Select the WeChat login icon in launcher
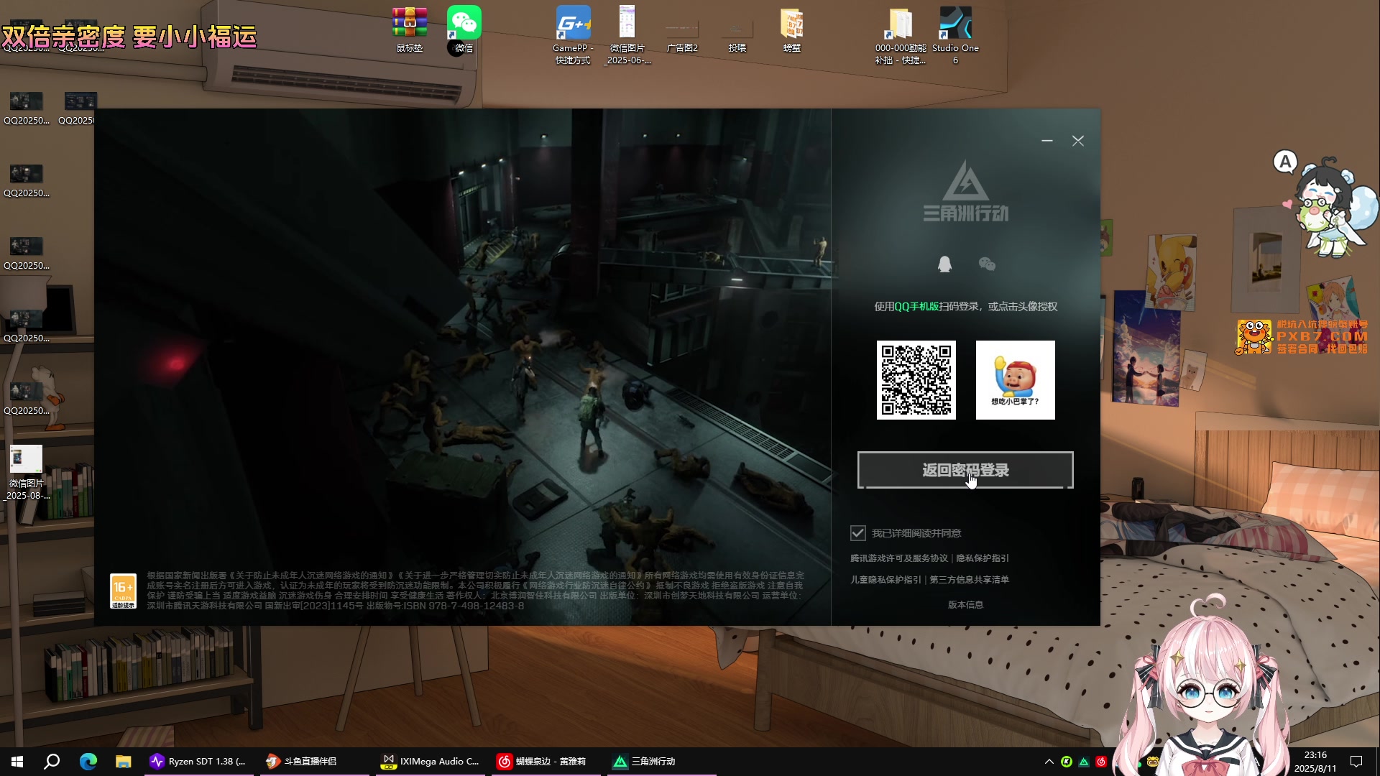 coord(987,264)
